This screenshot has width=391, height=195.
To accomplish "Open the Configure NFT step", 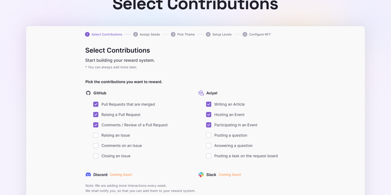I will 260,34.
